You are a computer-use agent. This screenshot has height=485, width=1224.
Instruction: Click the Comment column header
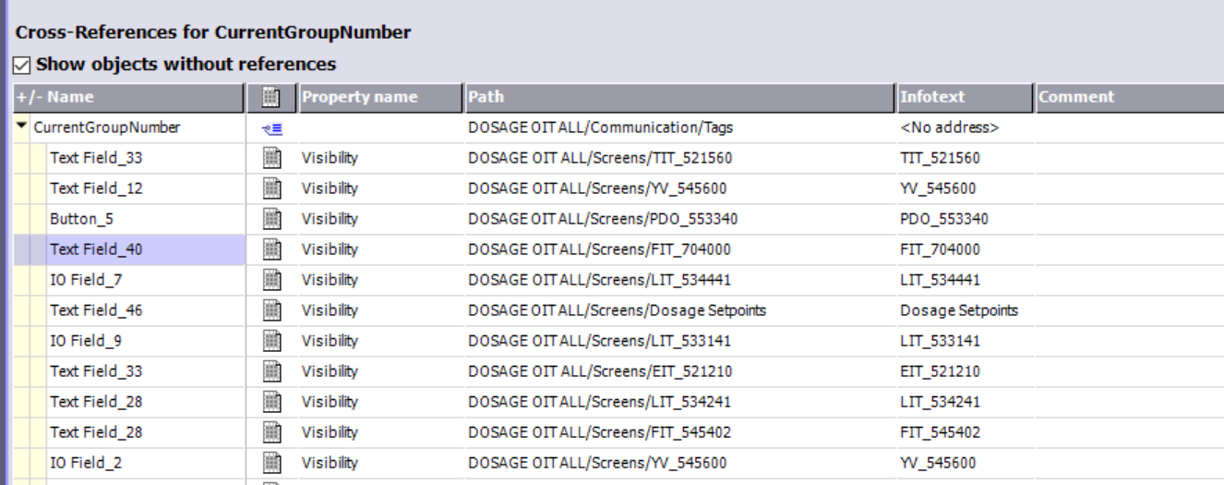tap(1126, 97)
